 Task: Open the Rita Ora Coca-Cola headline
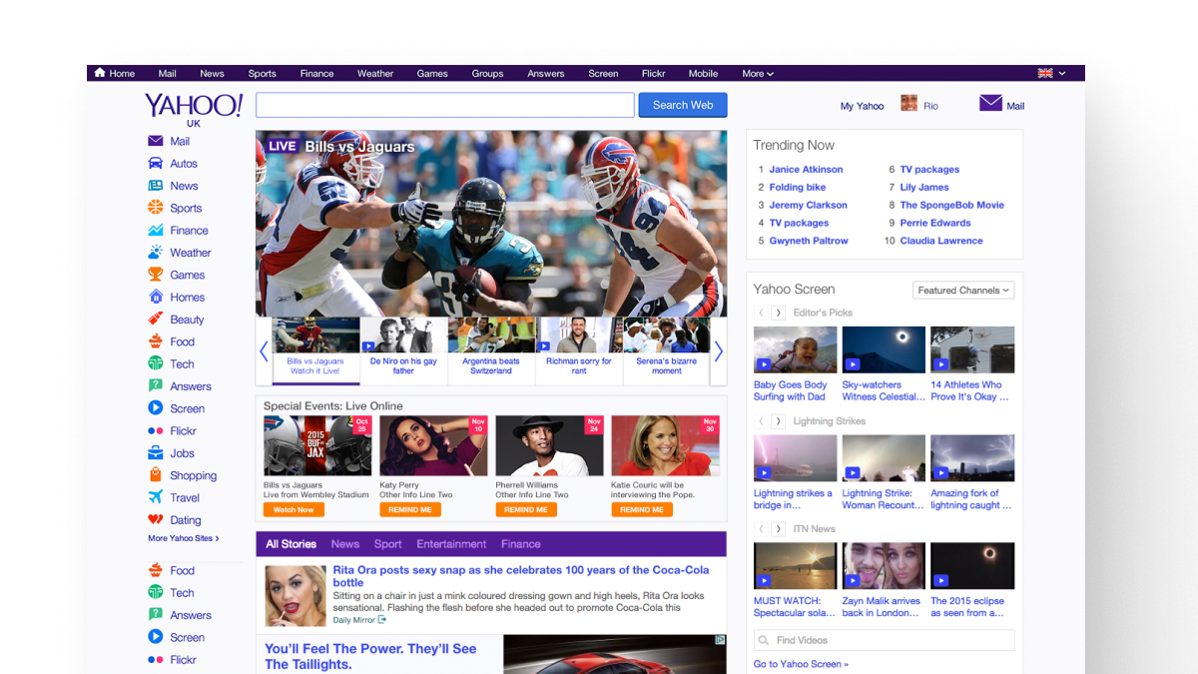pyautogui.click(x=521, y=576)
